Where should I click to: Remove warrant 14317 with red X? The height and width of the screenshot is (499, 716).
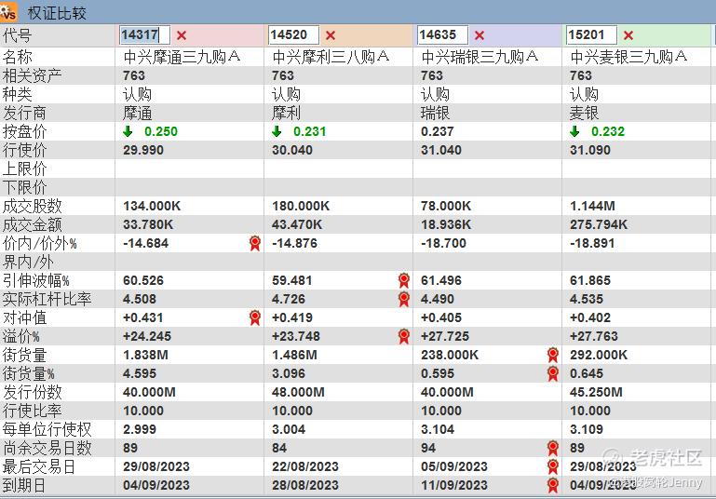coord(182,35)
